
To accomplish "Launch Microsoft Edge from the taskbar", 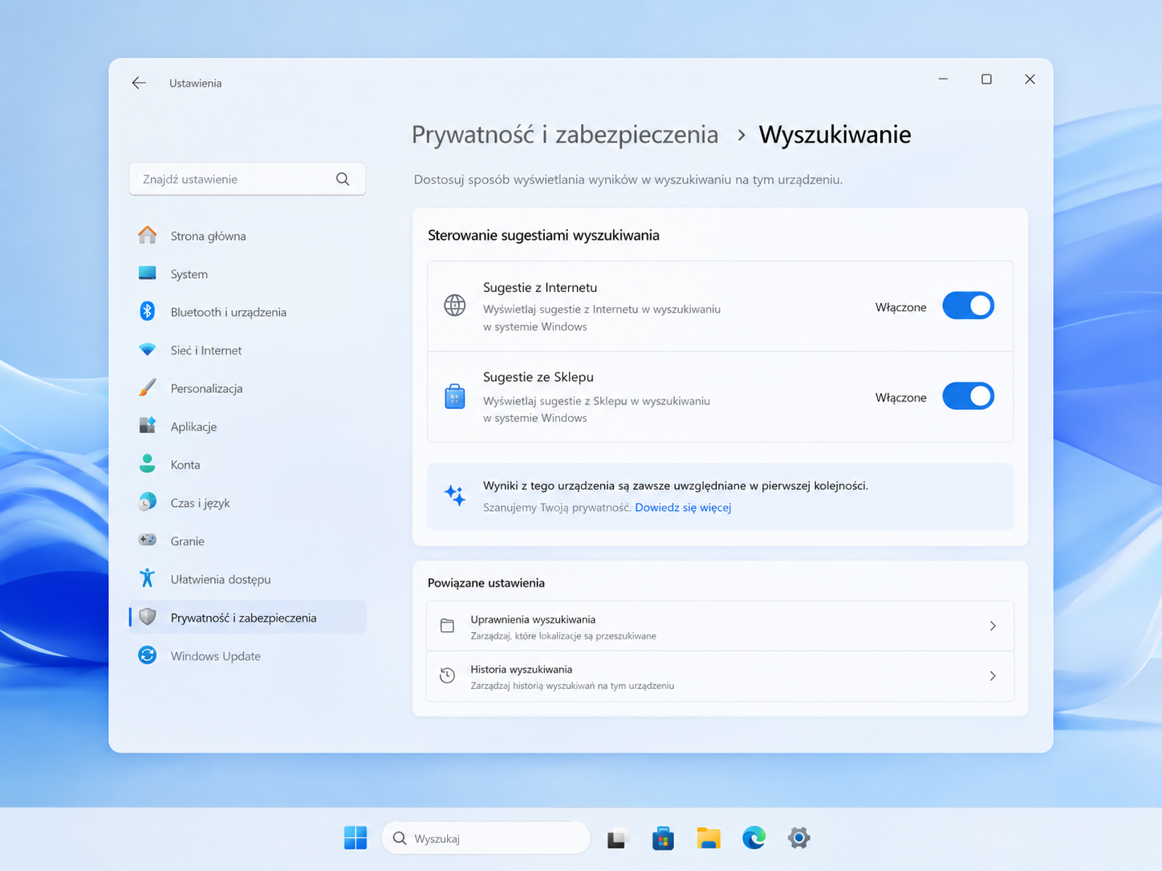I will (x=754, y=837).
